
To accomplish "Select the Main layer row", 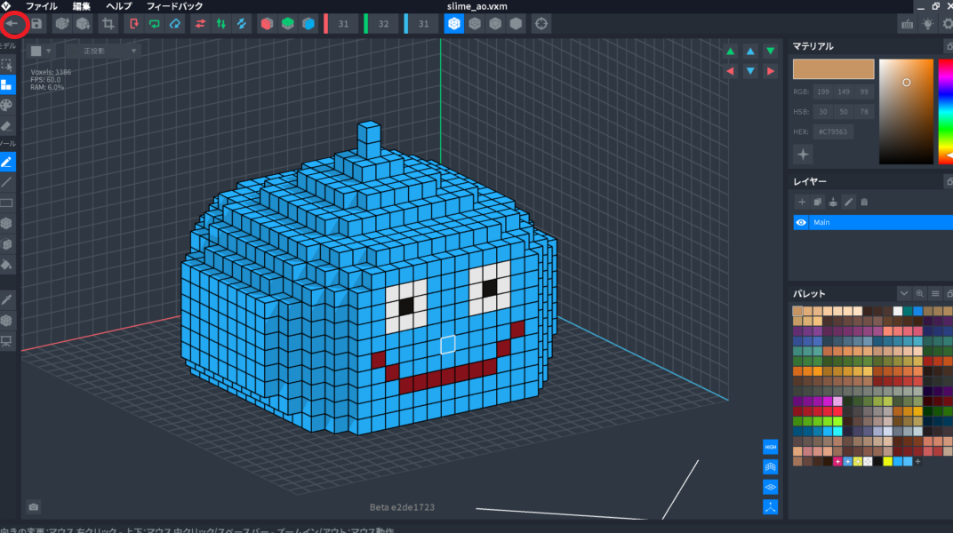I will [x=873, y=223].
